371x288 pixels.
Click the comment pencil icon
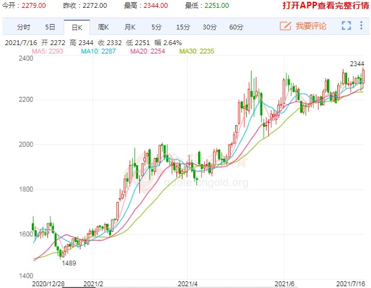(x=286, y=26)
